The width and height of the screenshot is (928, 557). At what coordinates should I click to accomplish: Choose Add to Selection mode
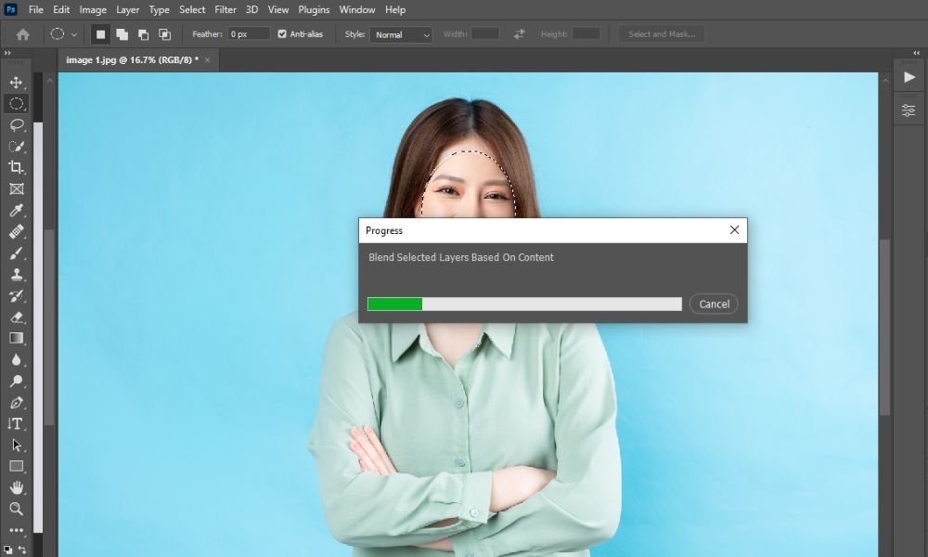click(122, 34)
